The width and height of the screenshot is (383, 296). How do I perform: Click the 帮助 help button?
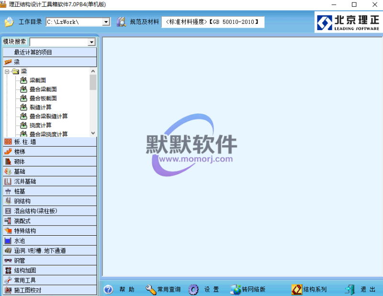[119, 289]
